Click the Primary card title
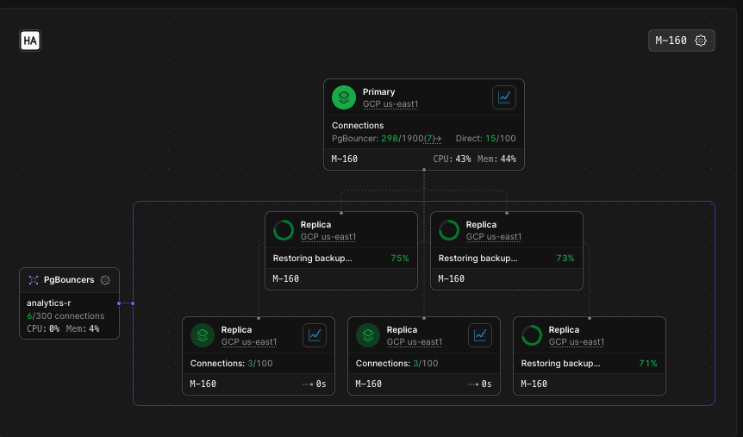743x437 pixels. [x=378, y=92]
